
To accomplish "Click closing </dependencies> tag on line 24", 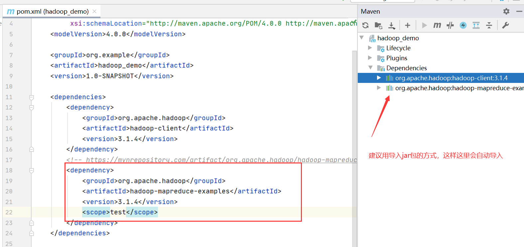I will point(80,233).
